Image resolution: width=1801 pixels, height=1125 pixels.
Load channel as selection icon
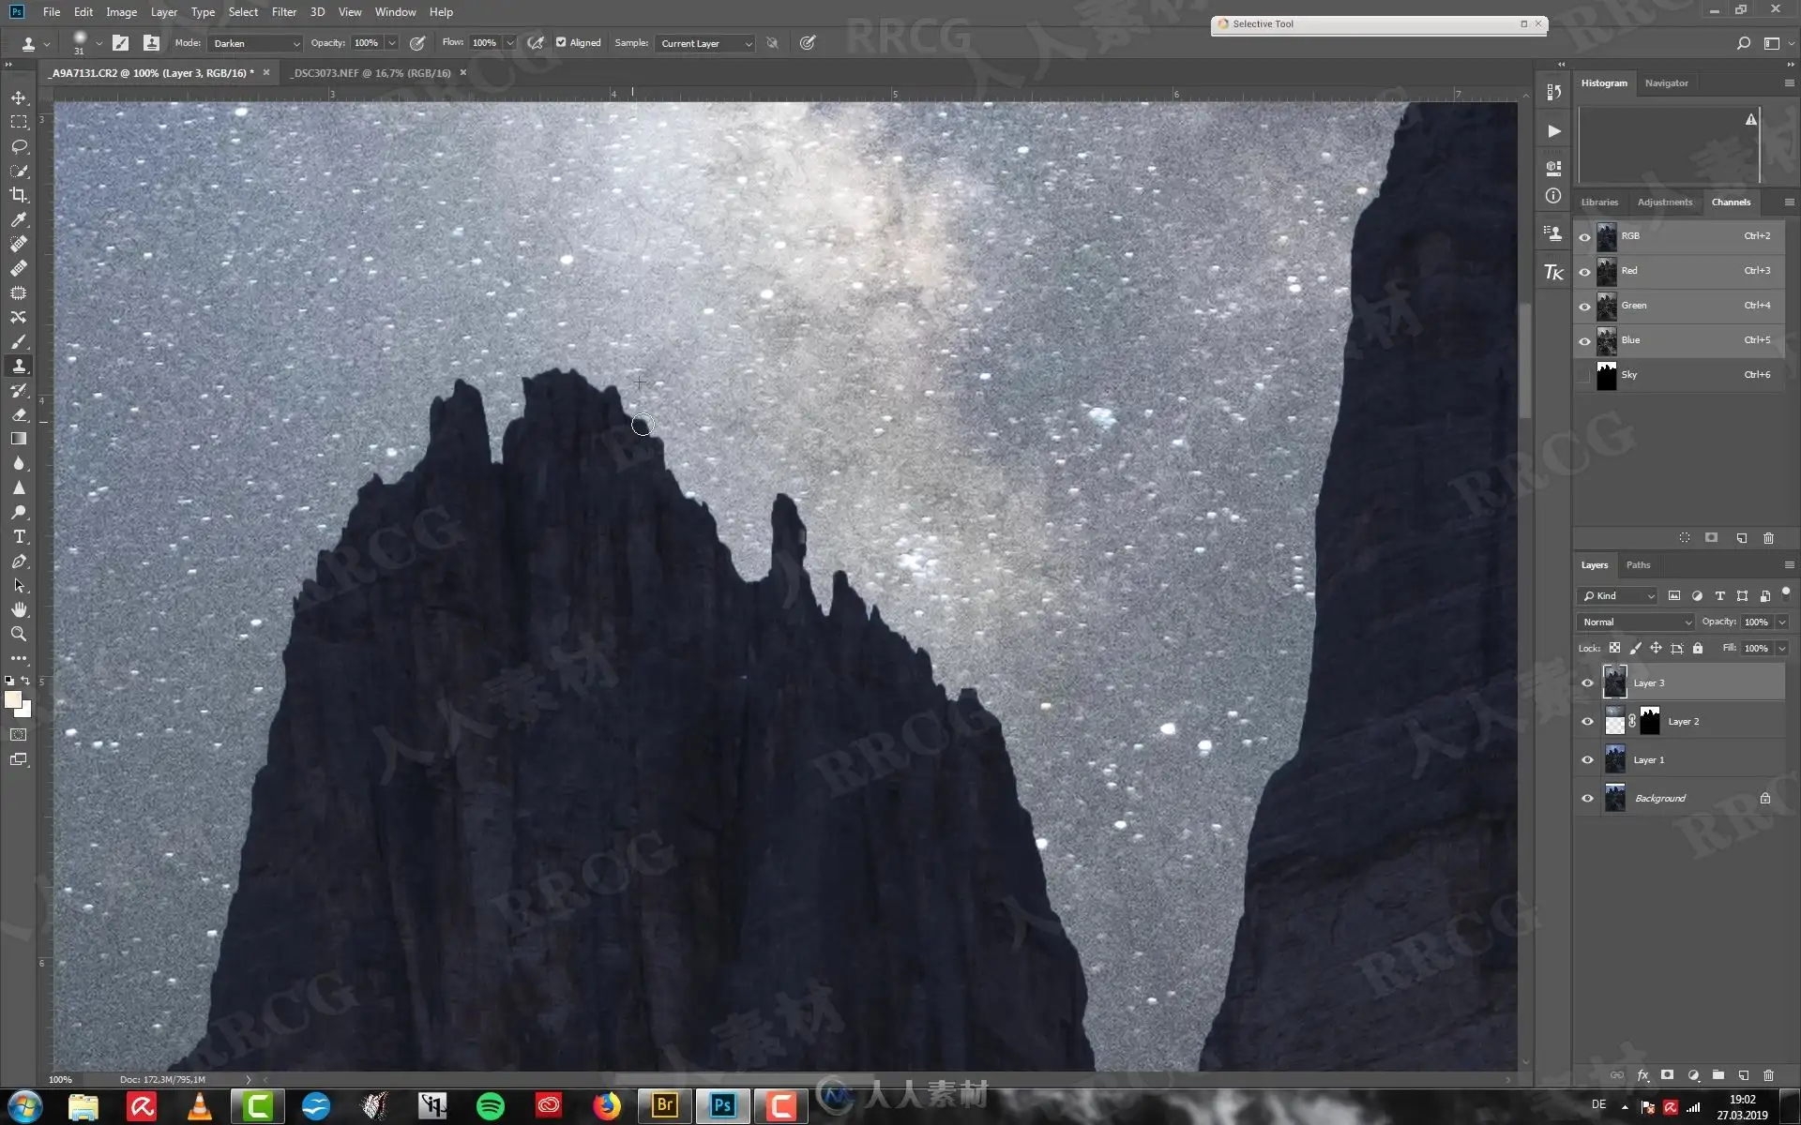1685,538
